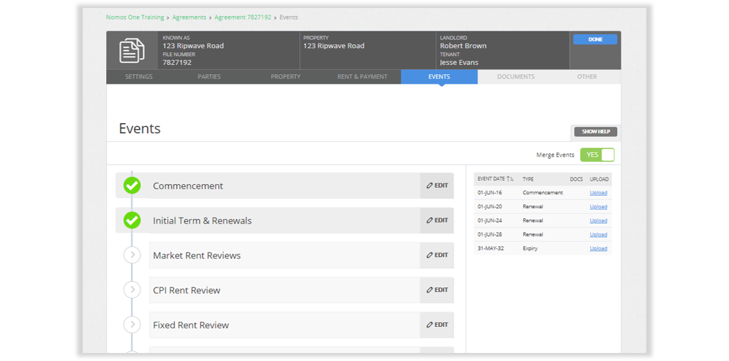Edit the Commencement event
The height and width of the screenshot is (361, 729).
437,186
